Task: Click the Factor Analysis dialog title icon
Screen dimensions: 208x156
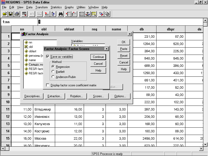Action: point(23,34)
